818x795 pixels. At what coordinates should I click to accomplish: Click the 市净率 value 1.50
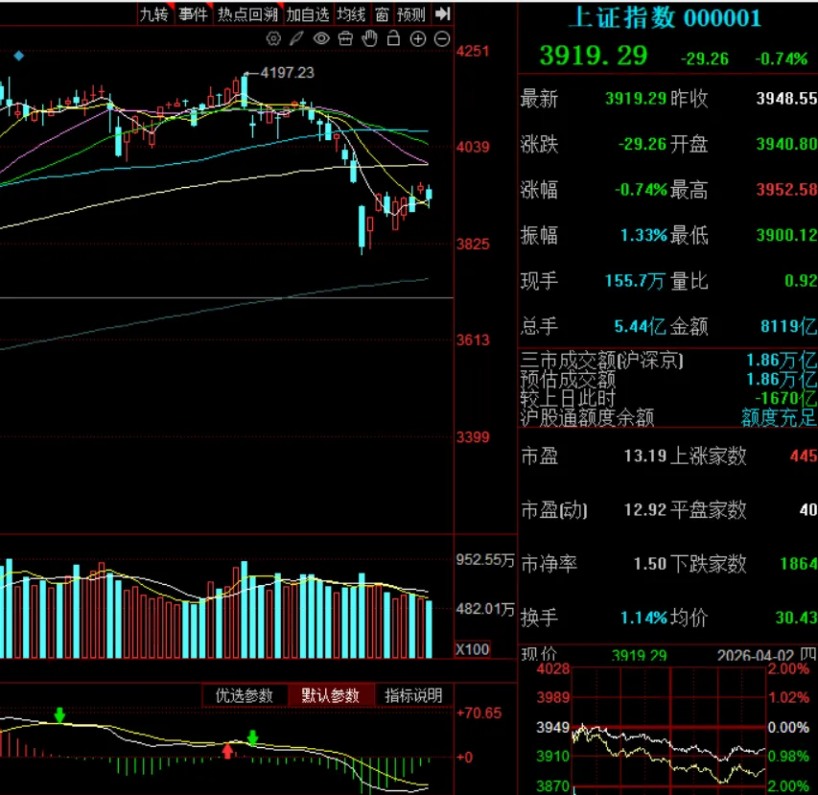650,564
